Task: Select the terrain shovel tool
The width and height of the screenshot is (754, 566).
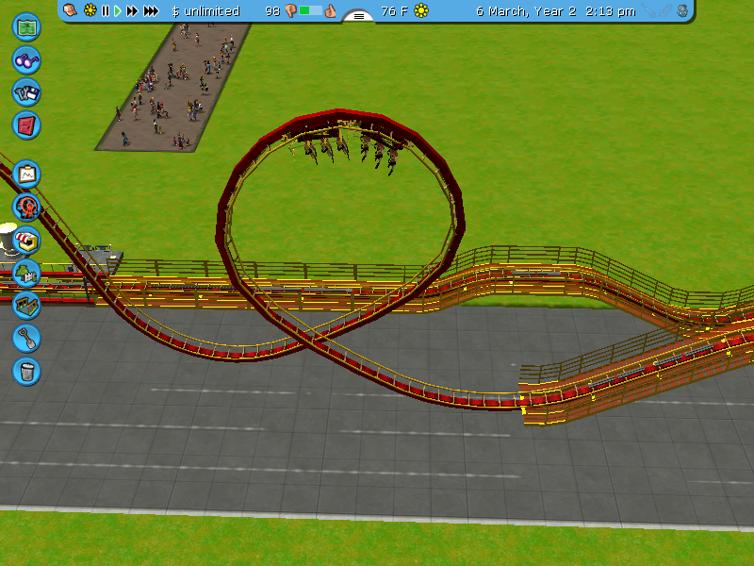Action: (x=26, y=339)
